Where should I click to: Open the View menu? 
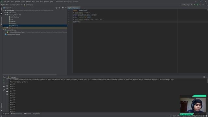pyautogui.click(x=12, y=2)
